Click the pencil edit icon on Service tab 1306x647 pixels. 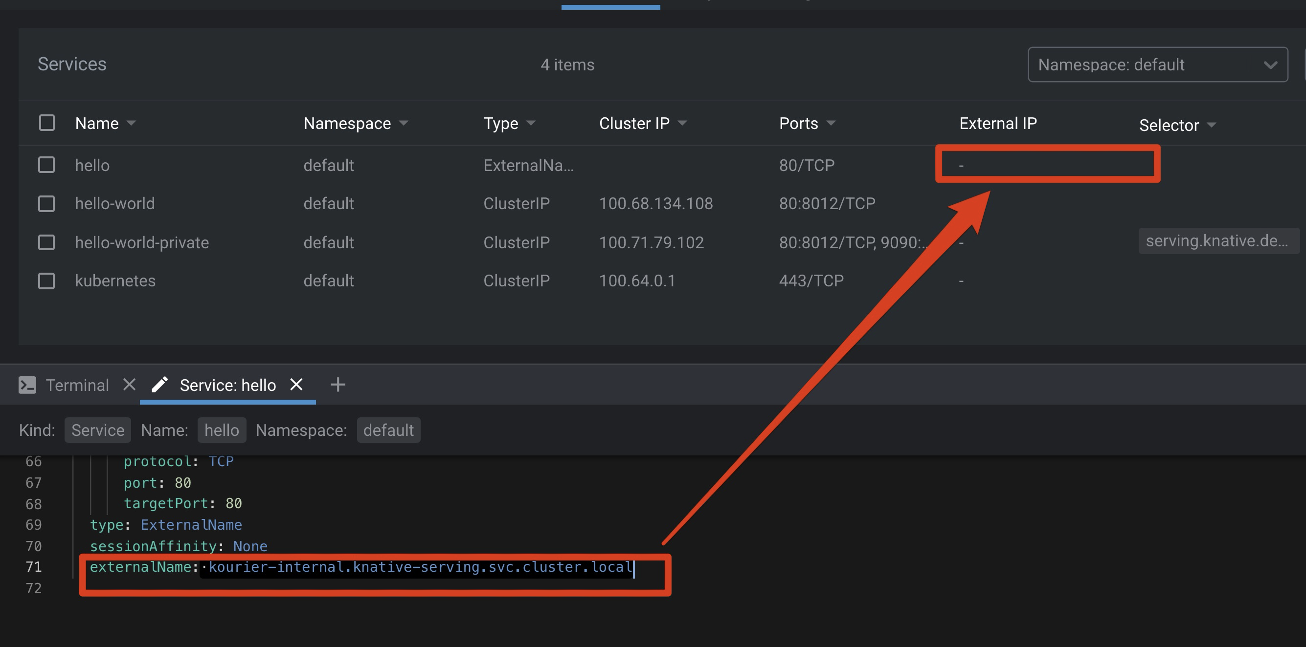tap(159, 385)
